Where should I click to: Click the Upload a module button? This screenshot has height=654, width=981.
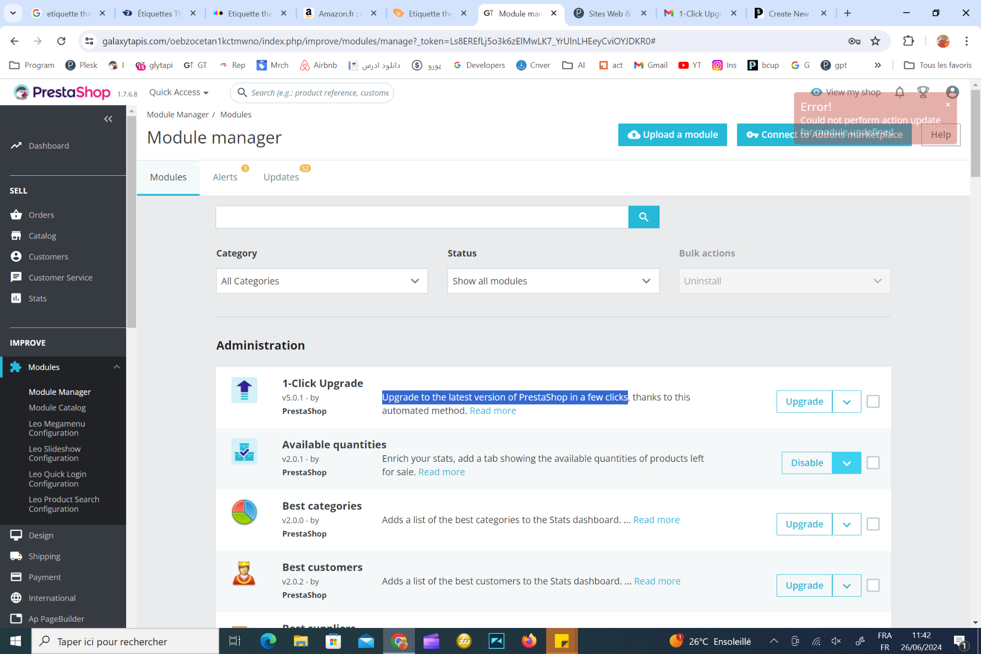coord(672,135)
